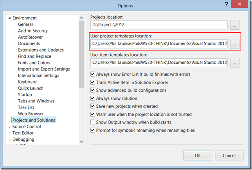Browse for User item templates location
Viewport: 252px width, 170px height.
coord(234,62)
